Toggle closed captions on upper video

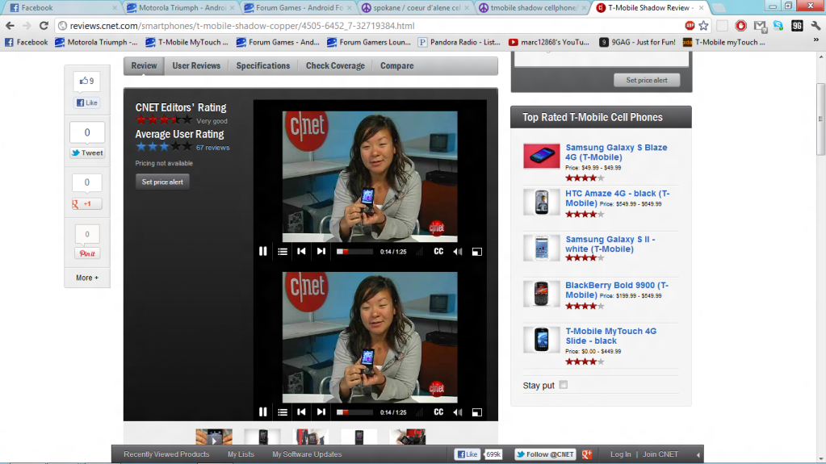pos(438,252)
